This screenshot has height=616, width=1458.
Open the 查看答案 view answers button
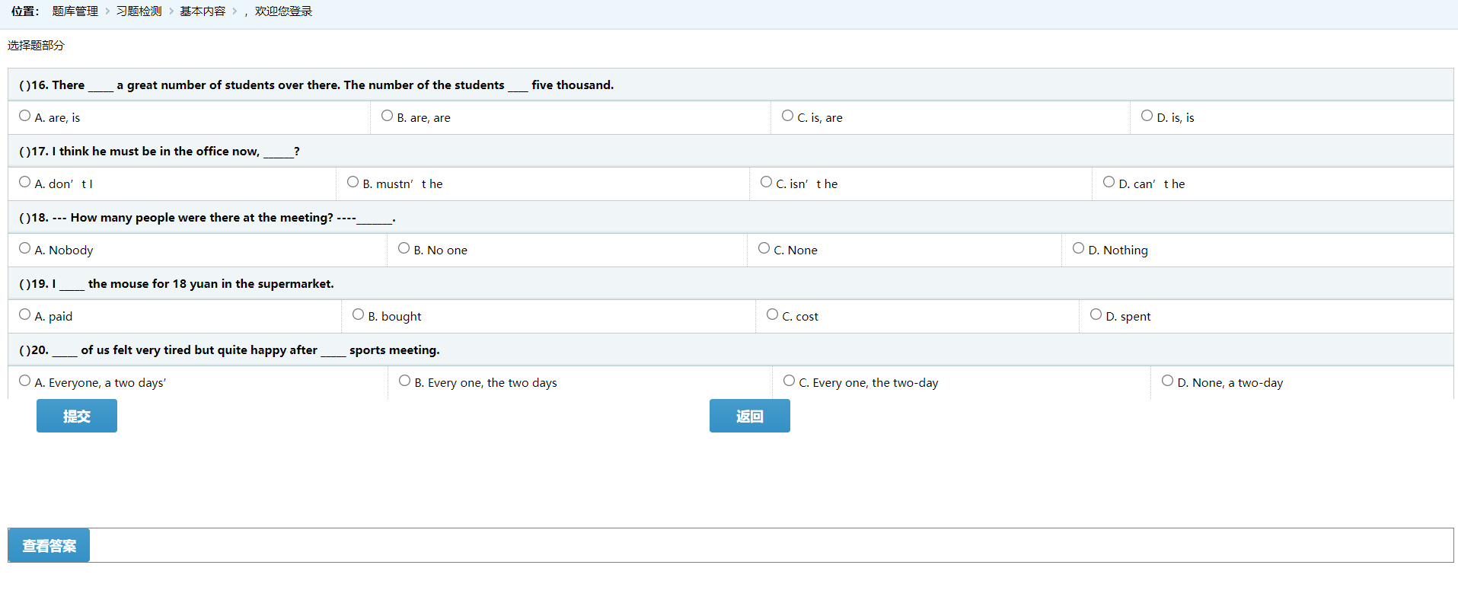[x=49, y=545]
